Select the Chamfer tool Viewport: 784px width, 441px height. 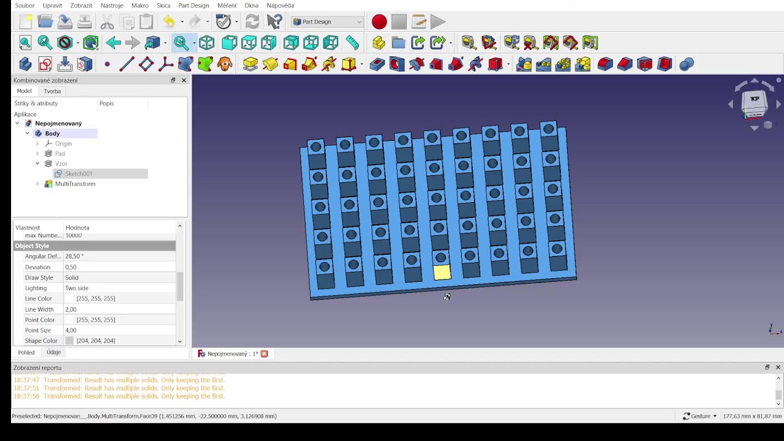pyautogui.click(x=625, y=64)
